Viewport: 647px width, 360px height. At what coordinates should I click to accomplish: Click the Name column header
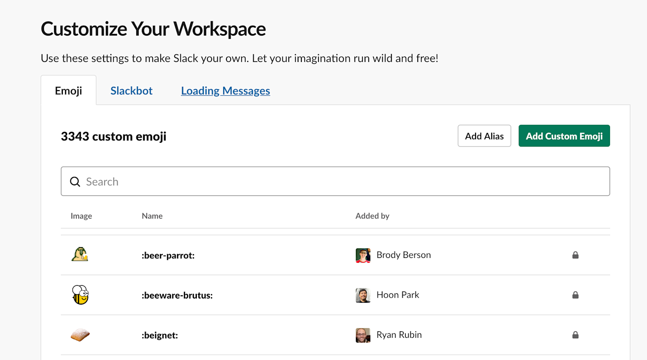tap(152, 216)
